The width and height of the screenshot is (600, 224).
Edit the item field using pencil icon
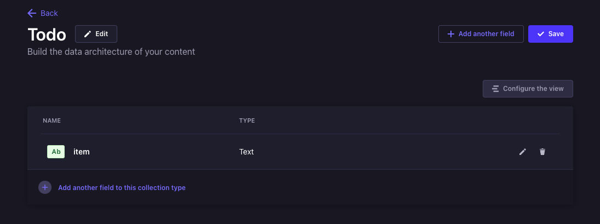pos(522,152)
